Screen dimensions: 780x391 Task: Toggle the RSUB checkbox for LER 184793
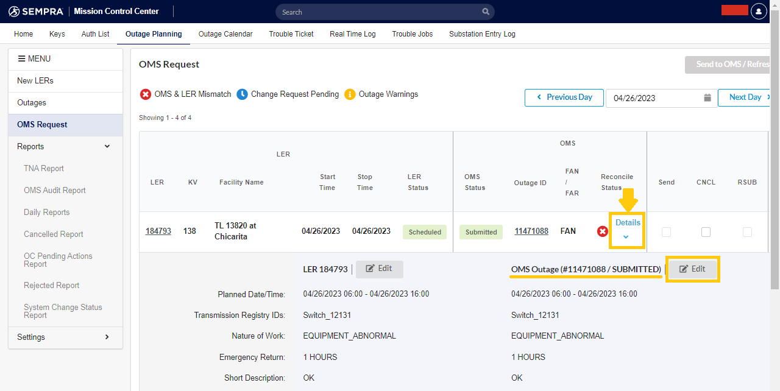tap(747, 232)
